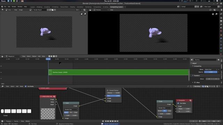
Task: Select Stretch on the left Scale node
Action: pos(66,112)
